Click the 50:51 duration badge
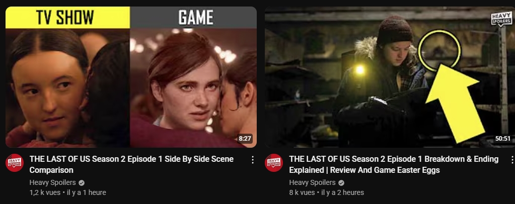515x204 pixels. pyautogui.click(x=503, y=138)
